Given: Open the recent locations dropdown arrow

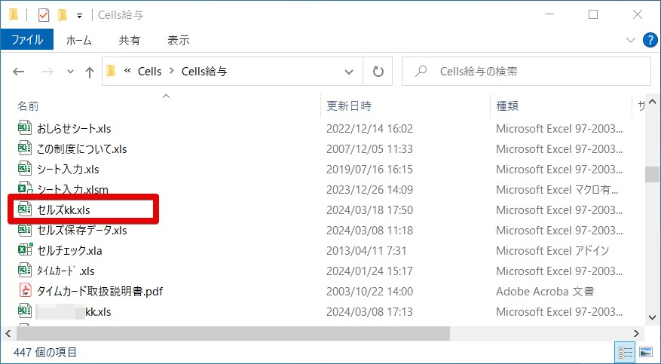Looking at the screenshot, I should click(70, 72).
